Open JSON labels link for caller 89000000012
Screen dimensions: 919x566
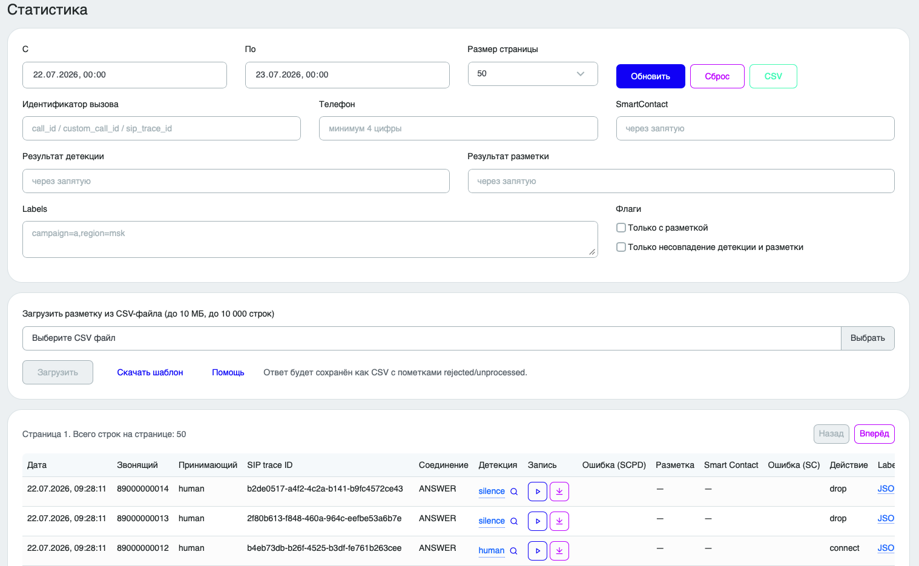(886, 548)
